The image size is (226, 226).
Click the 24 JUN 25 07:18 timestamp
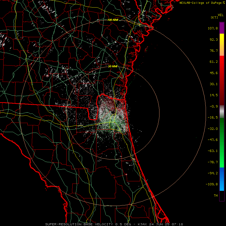165,224
